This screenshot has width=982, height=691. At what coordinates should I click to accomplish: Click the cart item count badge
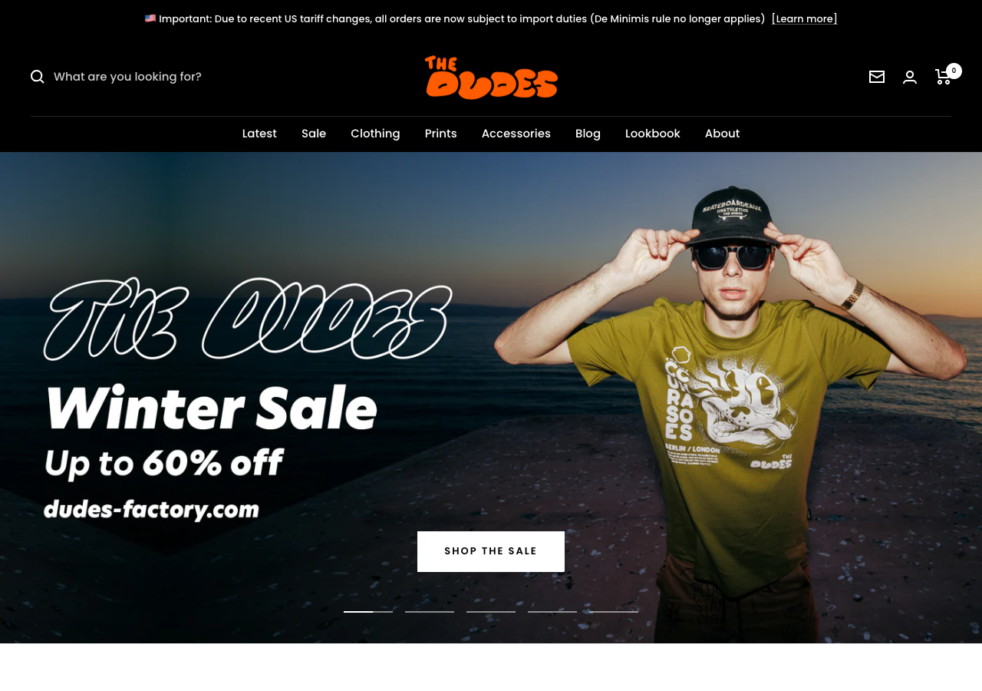click(954, 71)
